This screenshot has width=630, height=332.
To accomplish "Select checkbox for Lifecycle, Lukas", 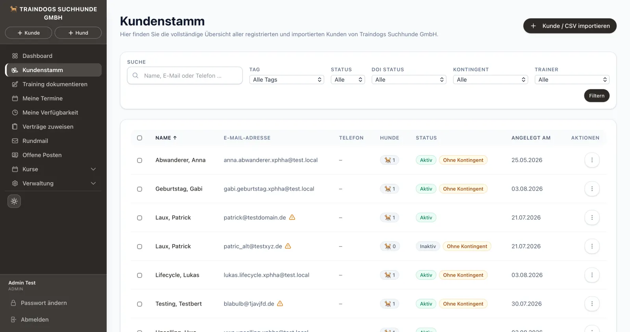I will (x=139, y=275).
